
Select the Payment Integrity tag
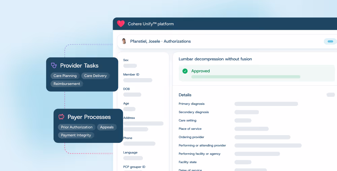(x=76, y=135)
